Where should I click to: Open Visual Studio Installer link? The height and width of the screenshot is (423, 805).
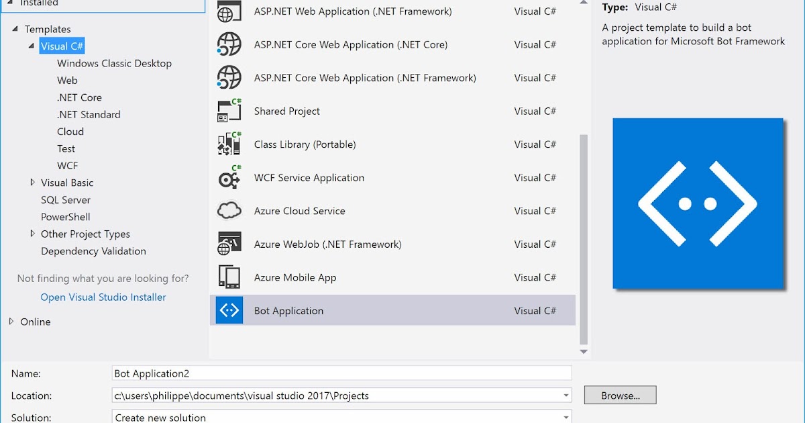click(x=103, y=297)
